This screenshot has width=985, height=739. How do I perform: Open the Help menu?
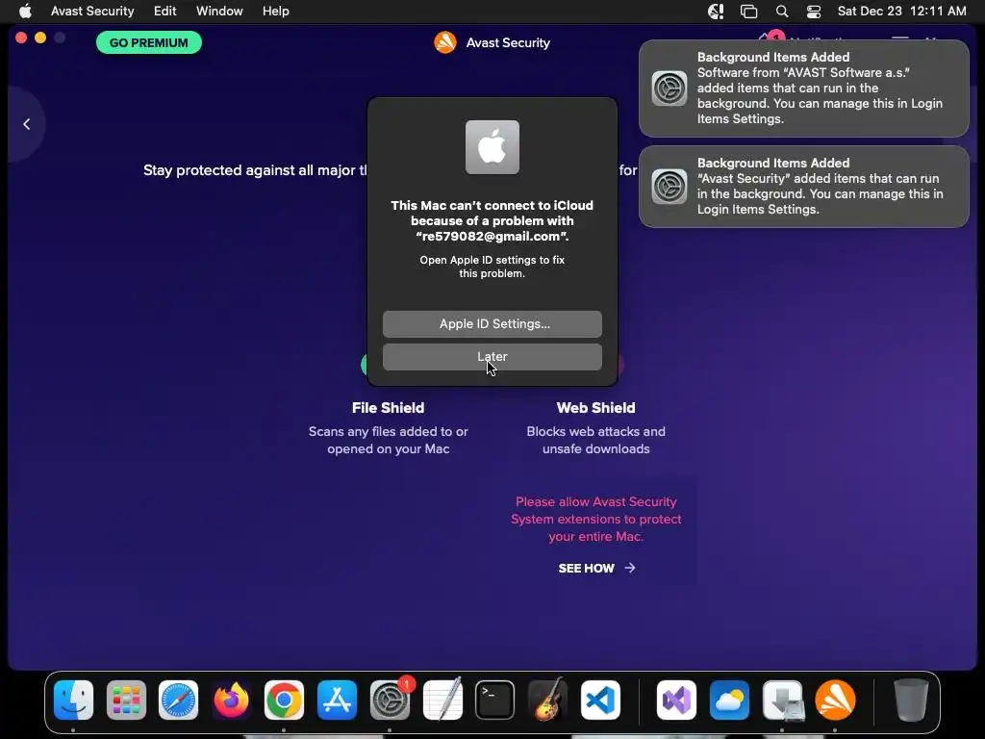point(275,11)
